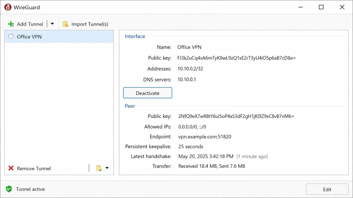The image size is (353, 198).
Task: Deactivate the Office VPN tunnel
Action: [x=148, y=93]
